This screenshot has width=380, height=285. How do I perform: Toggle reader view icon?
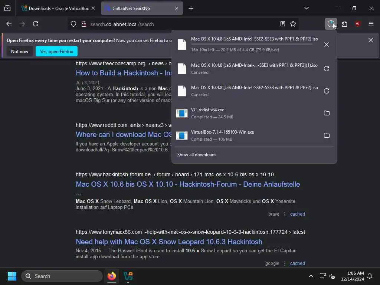click(282, 24)
